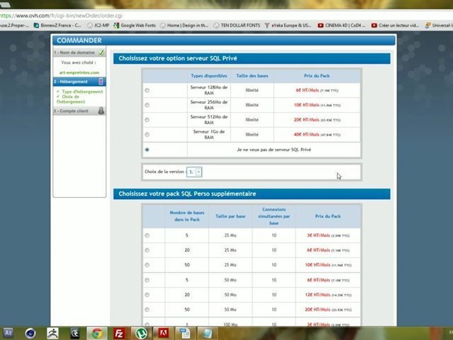Select 50 bases 50 Mo pack radio
The height and width of the screenshot is (340, 453).
pos(147,310)
